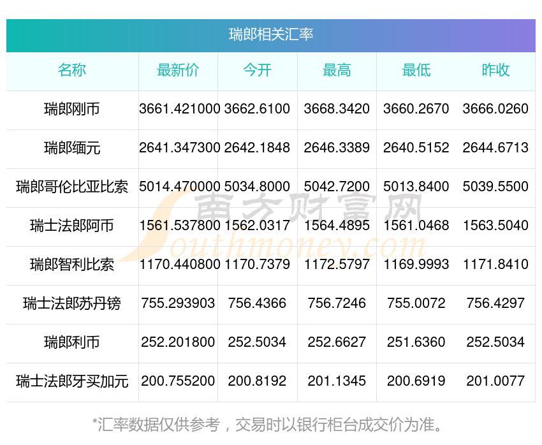Viewport: 542px width, 445px height.
Task: Click the 瑞郎刚币 row name
Action: point(72,109)
